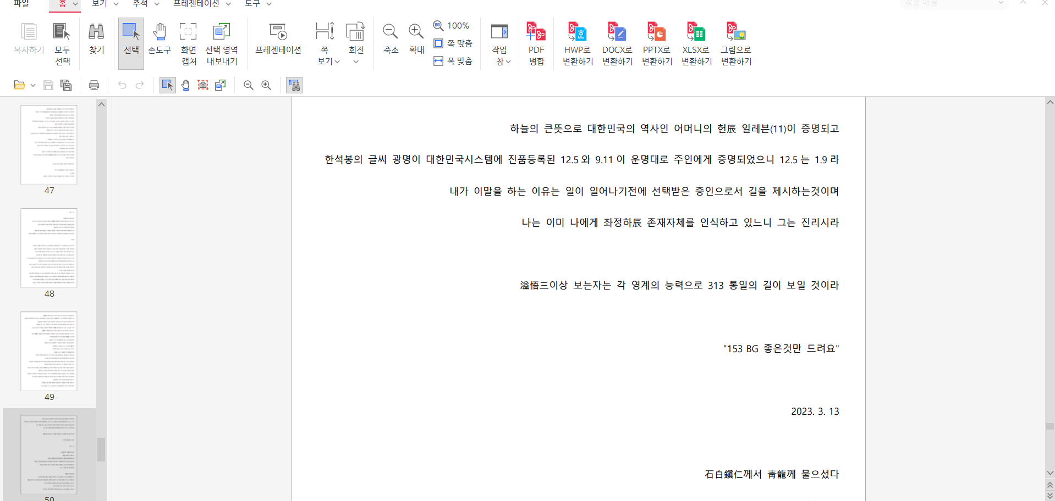
Task: Toggle 폭 맞춤 width fit view
Action: tap(453, 61)
